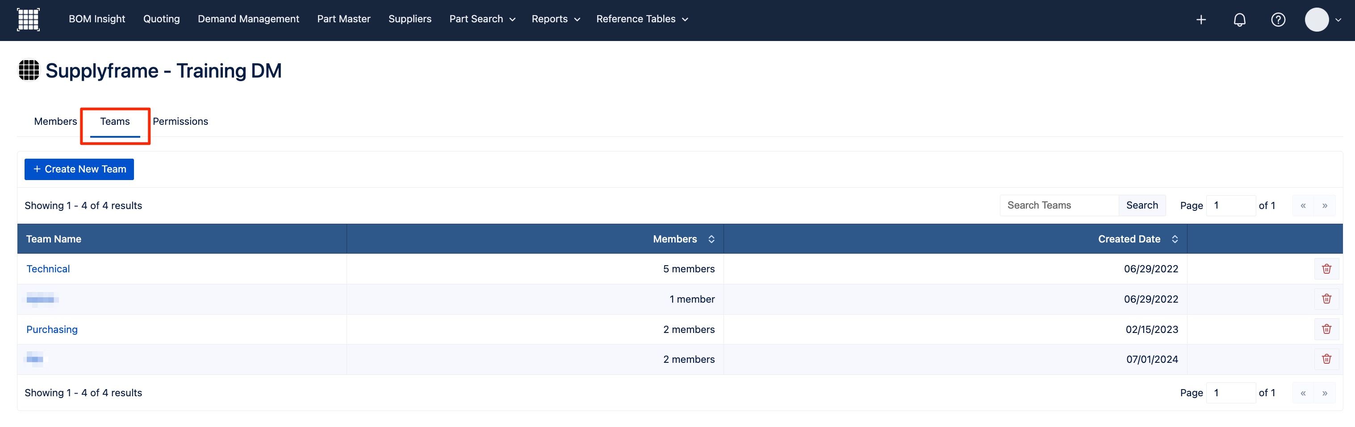
Task: Switch to Permissions tab
Action: [180, 121]
